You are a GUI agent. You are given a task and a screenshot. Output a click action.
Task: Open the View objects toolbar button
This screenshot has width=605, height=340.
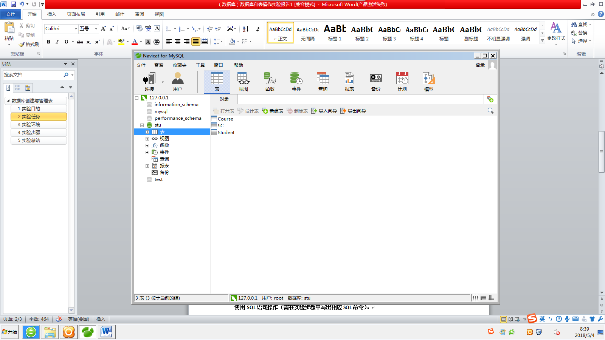pos(243,82)
